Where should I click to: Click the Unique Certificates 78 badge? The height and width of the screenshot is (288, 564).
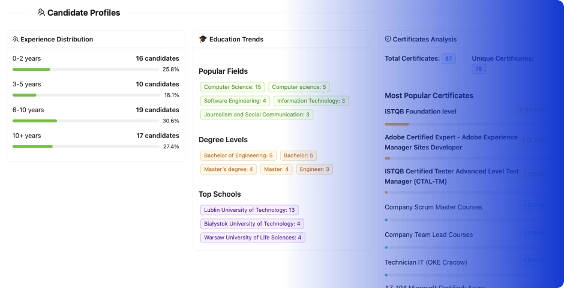[x=478, y=69]
